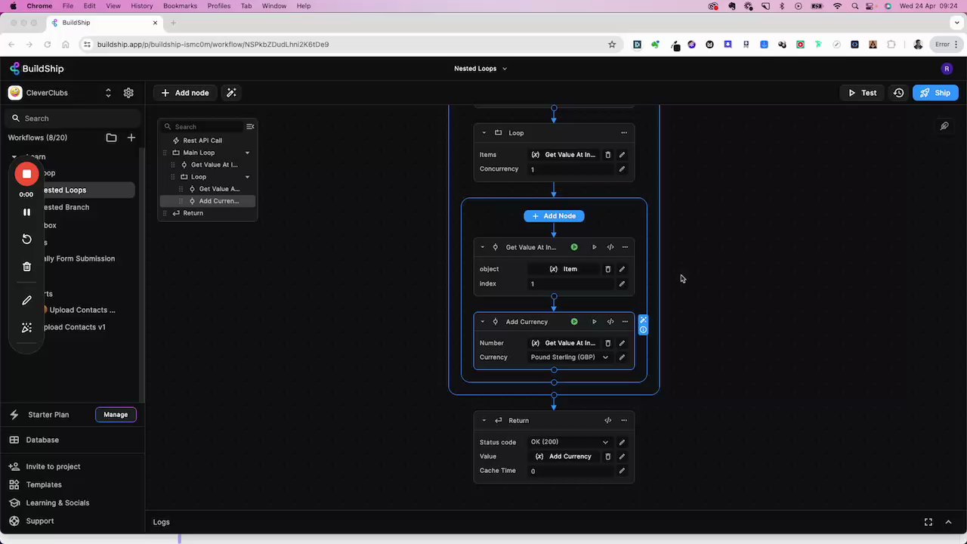Collapse the Return node header
The height and width of the screenshot is (544, 967).
point(483,420)
